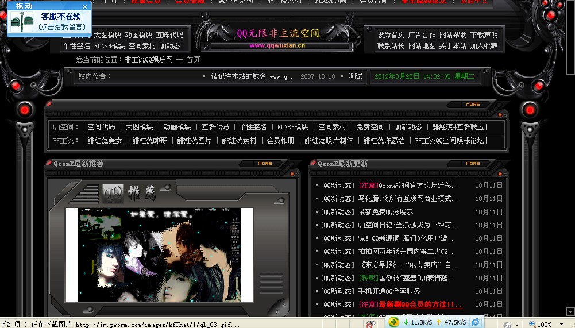The height and width of the screenshot is (328, 575).
Task: Open 会员相册 category link
Action: (x=280, y=141)
